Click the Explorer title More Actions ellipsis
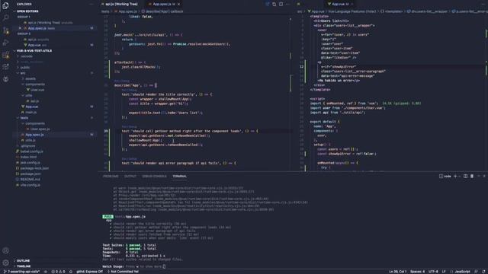The height and width of the screenshot is (274, 488). [91, 4]
